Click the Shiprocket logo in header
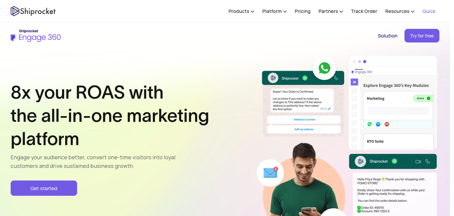 click(33, 11)
